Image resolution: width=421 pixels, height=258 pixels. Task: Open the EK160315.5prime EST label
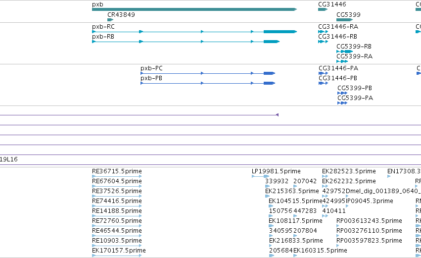click(320, 251)
